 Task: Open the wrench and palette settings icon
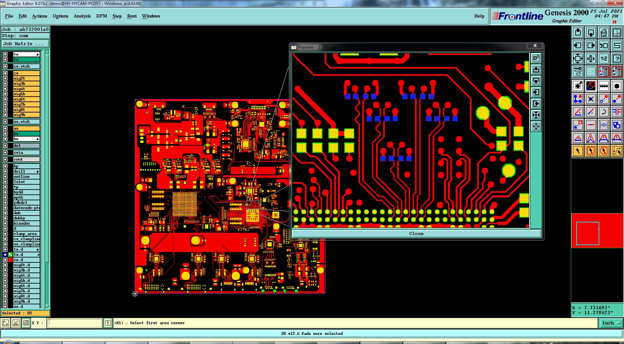click(x=578, y=71)
